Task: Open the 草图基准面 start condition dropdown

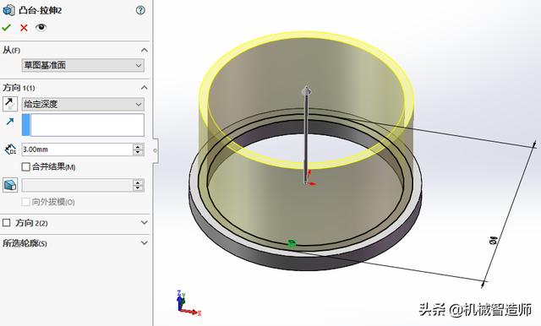Action: [83, 65]
